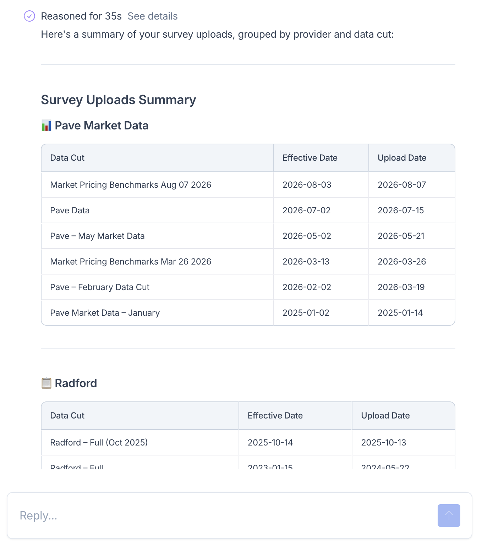Click the clipboard icon beside Radford

[x=46, y=383]
